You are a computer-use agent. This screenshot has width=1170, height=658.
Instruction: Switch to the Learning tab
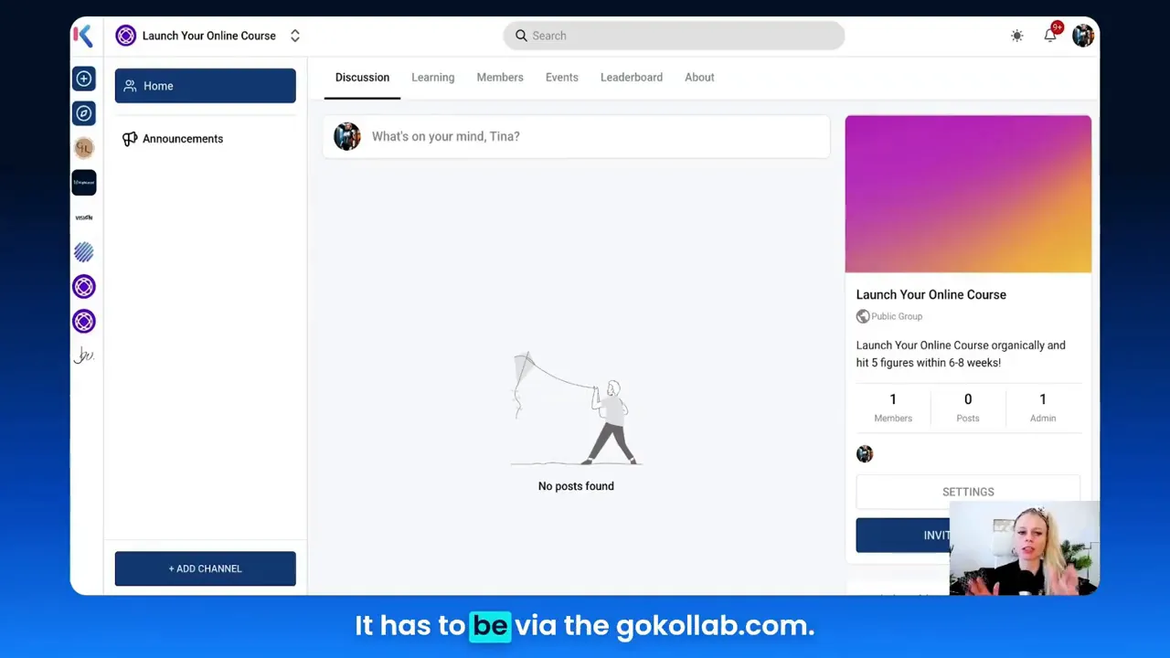pos(432,78)
